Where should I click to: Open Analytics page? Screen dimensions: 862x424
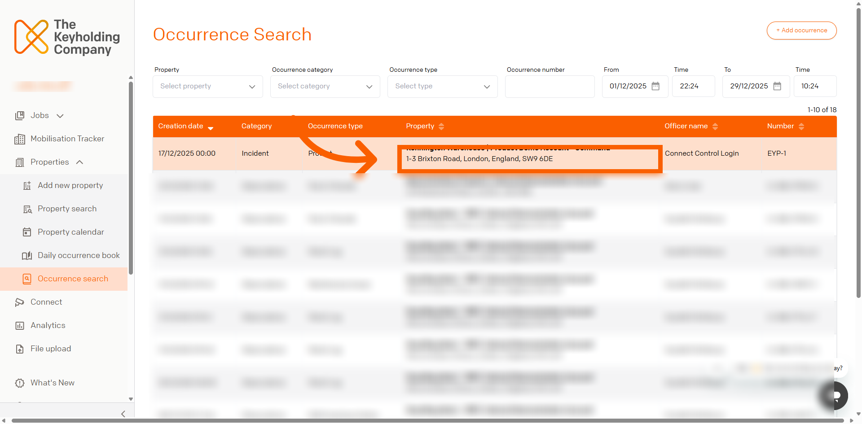tap(48, 326)
